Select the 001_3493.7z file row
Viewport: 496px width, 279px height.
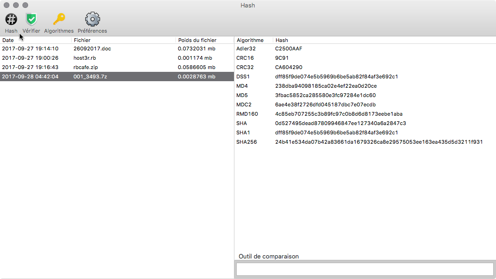(x=117, y=77)
